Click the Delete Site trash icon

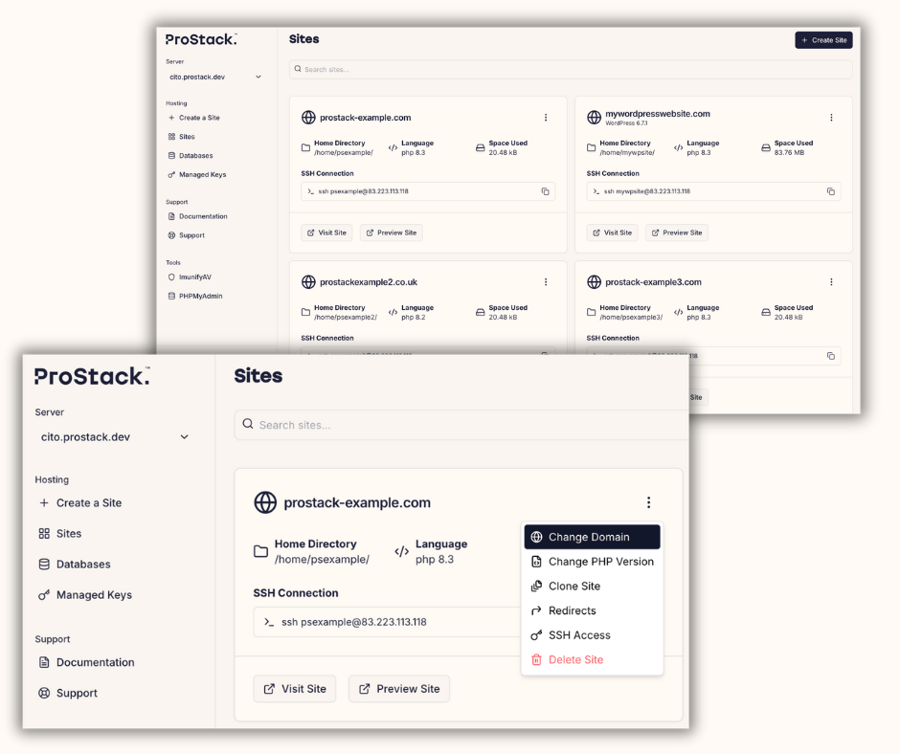tap(537, 659)
